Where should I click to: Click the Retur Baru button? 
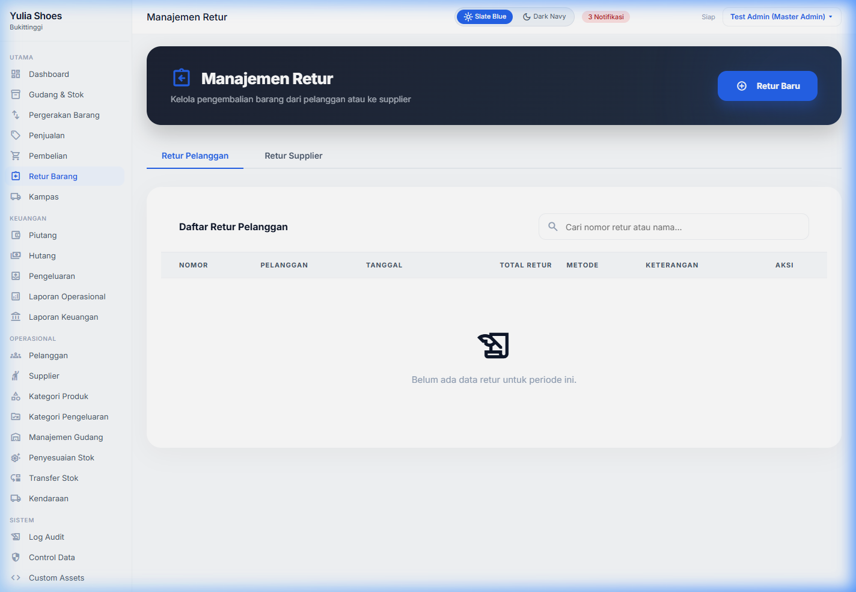click(x=768, y=86)
